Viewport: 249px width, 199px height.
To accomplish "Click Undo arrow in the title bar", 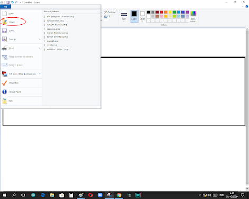I will [12, 2].
